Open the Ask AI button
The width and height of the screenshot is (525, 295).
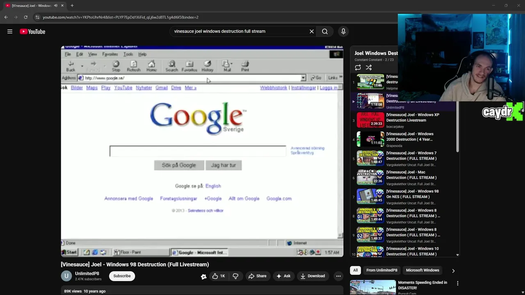(x=283, y=276)
